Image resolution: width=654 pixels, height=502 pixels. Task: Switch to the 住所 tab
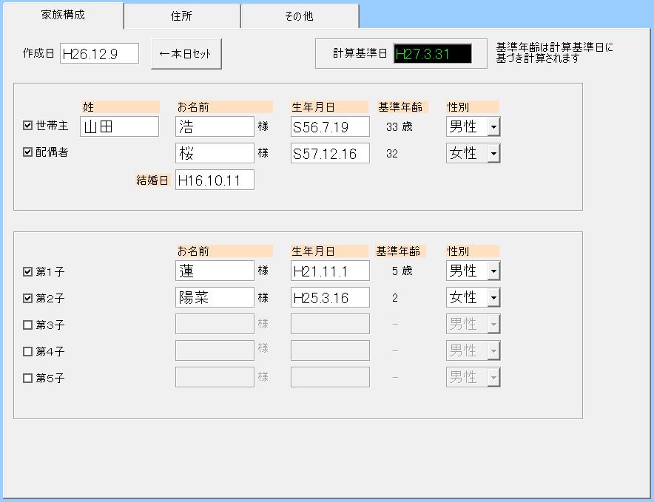pos(182,16)
